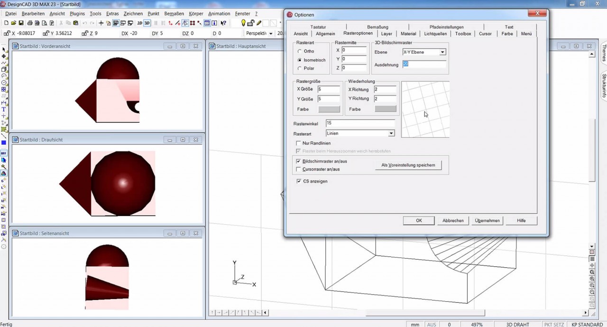This screenshot has height=327, width=607.
Task: Click the Undo icon in the toolbar
Action: click(x=86, y=22)
